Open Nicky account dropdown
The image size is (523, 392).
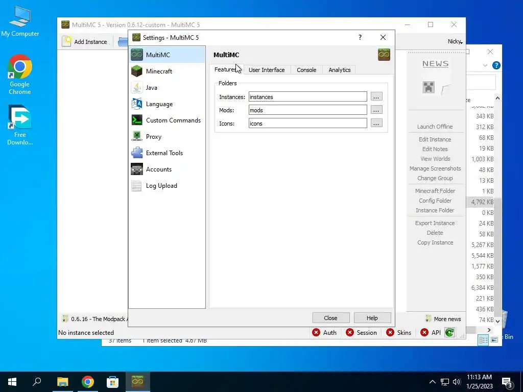click(455, 41)
